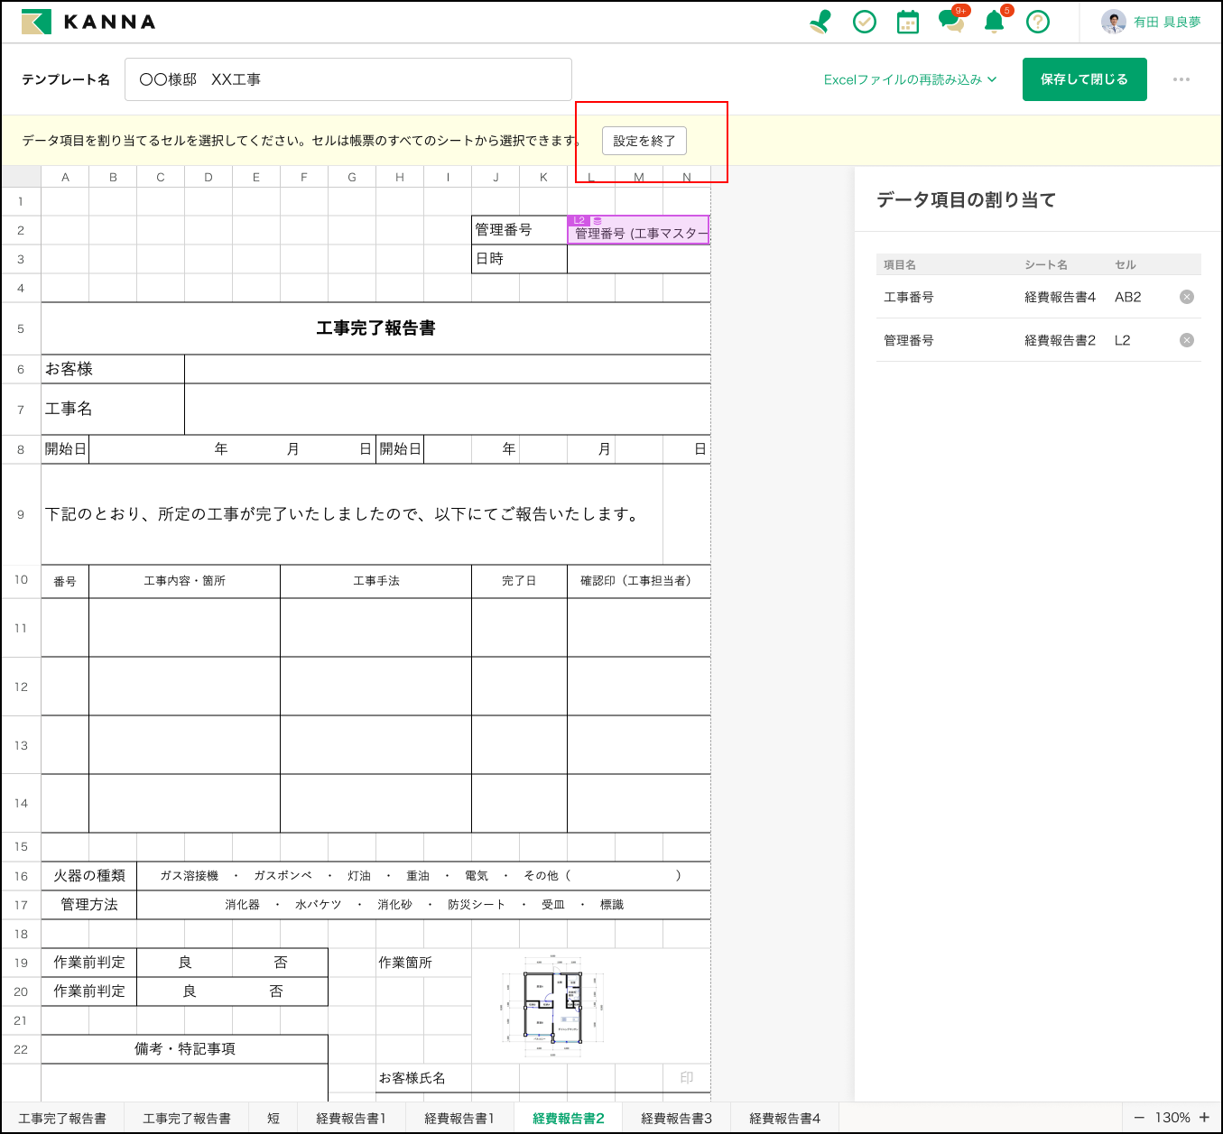Zoom out with the minus button

coord(1139,1118)
